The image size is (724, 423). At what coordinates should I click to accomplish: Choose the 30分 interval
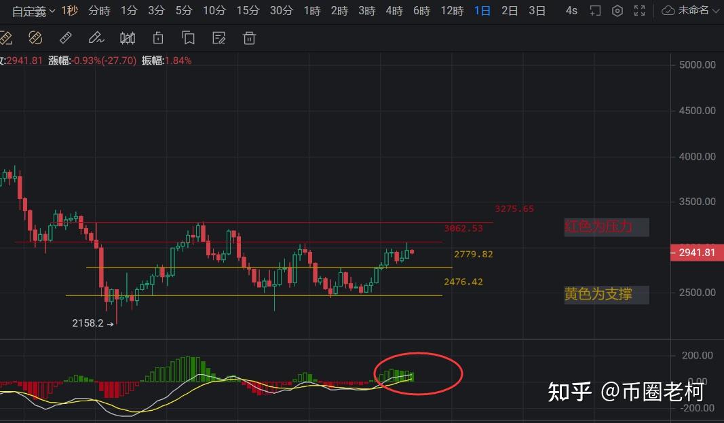click(x=281, y=11)
